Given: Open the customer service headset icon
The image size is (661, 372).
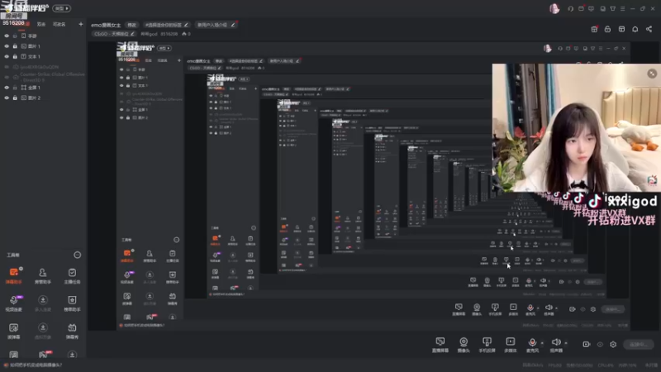Looking at the screenshot, I should [570, 8].
